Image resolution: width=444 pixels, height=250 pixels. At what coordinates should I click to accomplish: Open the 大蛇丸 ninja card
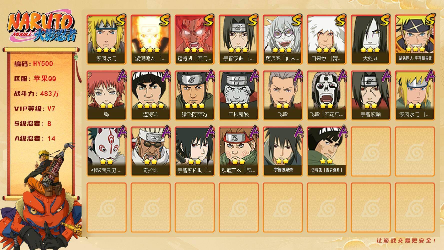coord(370,39)
